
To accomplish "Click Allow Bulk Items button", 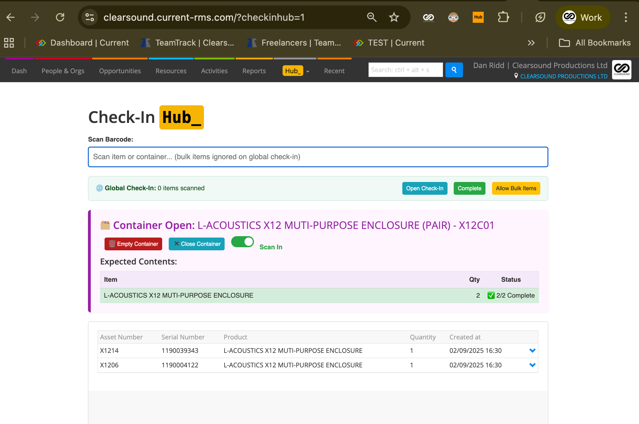I will (x=516, y=188).
